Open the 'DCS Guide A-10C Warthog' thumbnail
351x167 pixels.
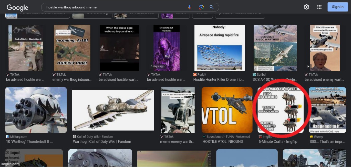pyautogui.click(x=275, y=48)
